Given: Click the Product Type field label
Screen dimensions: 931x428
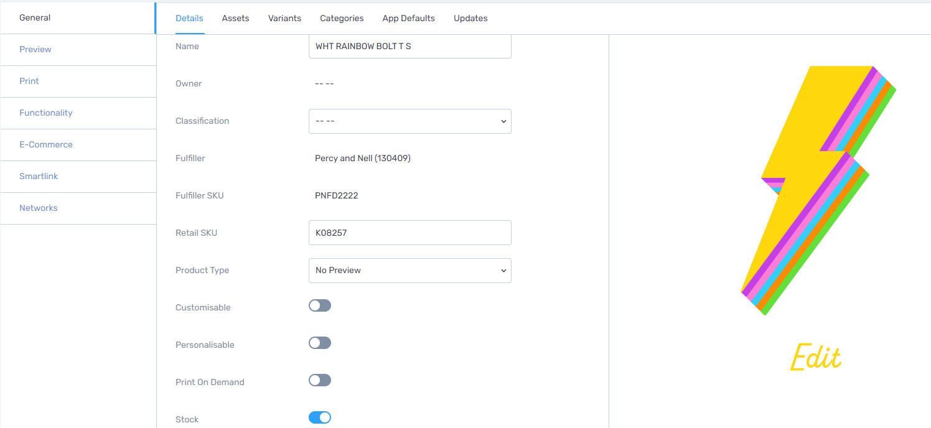Looking at the screenshot, I should (202, 270).
